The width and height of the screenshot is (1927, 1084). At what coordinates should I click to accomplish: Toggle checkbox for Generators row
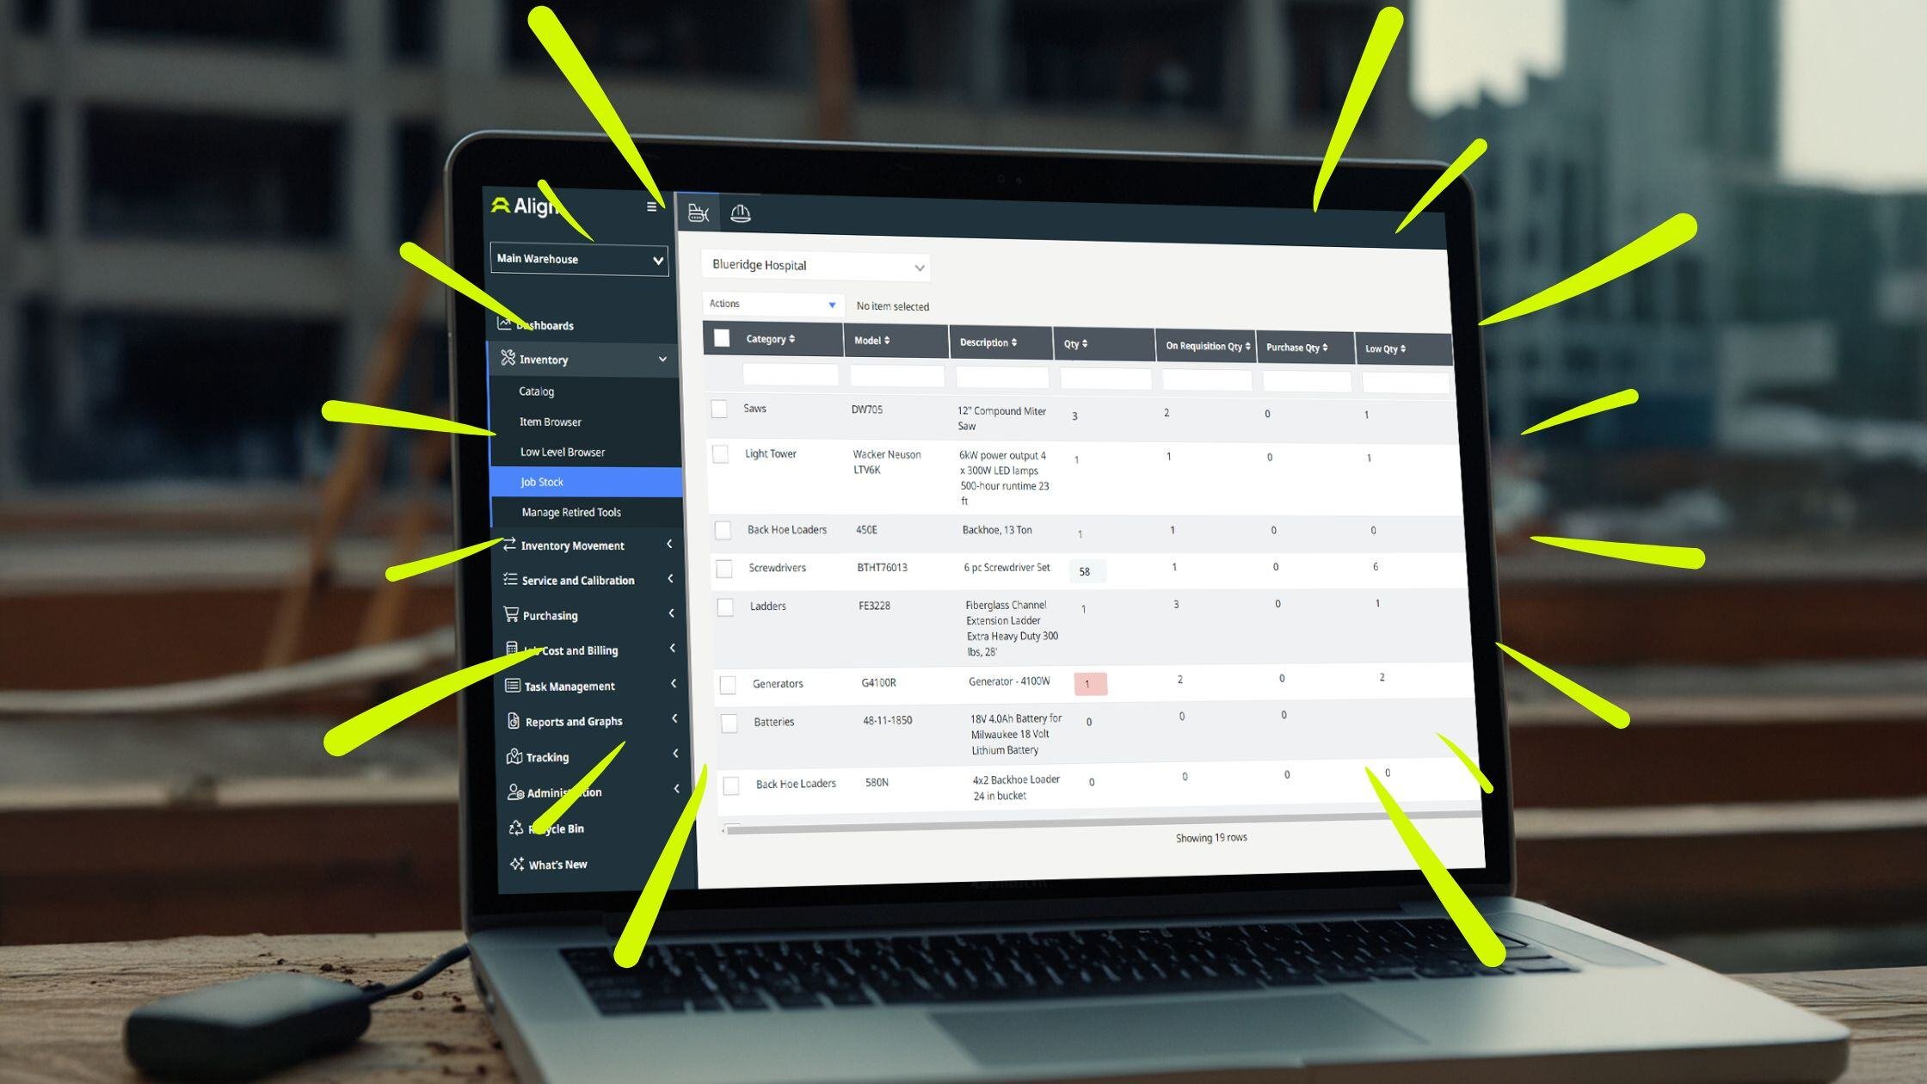point(723,681)
